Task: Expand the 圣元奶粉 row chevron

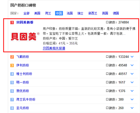Action: tap(132, 108)
